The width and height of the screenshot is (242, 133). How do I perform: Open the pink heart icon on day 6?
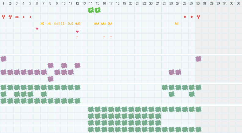click(37, 29)
